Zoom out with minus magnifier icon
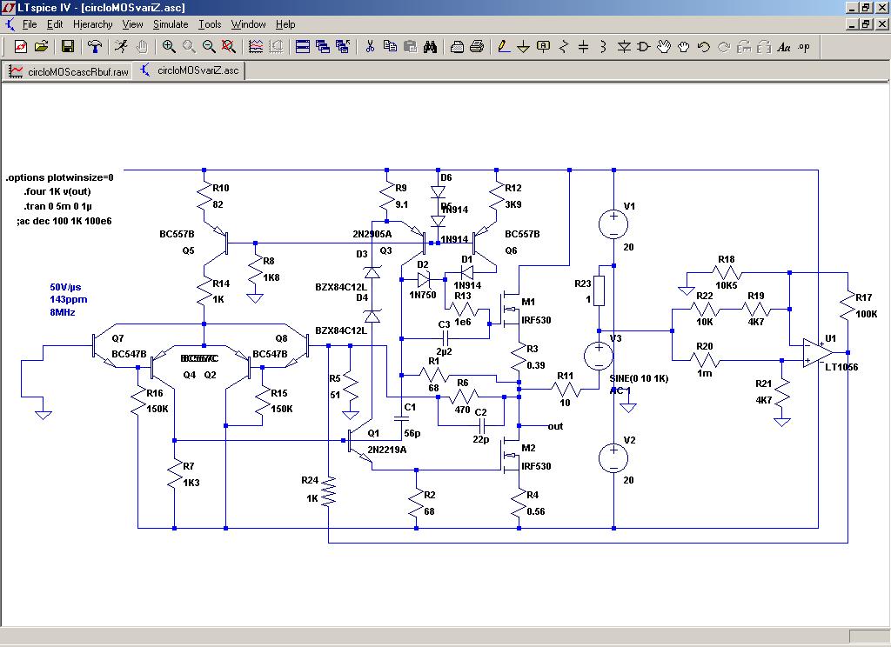This screenshot has height=647, width=891. [x=209, y=47]
